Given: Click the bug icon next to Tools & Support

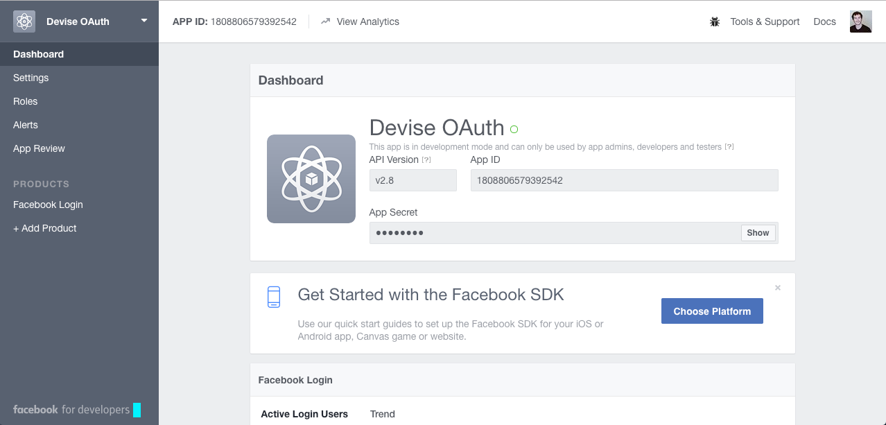Looking at the screenshot, I should pos(714,21).
